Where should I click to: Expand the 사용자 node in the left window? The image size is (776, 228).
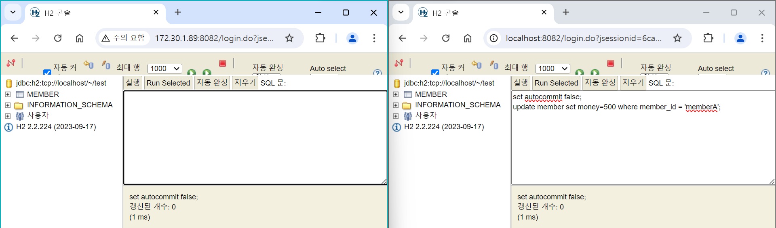click(x=8, y=116)
